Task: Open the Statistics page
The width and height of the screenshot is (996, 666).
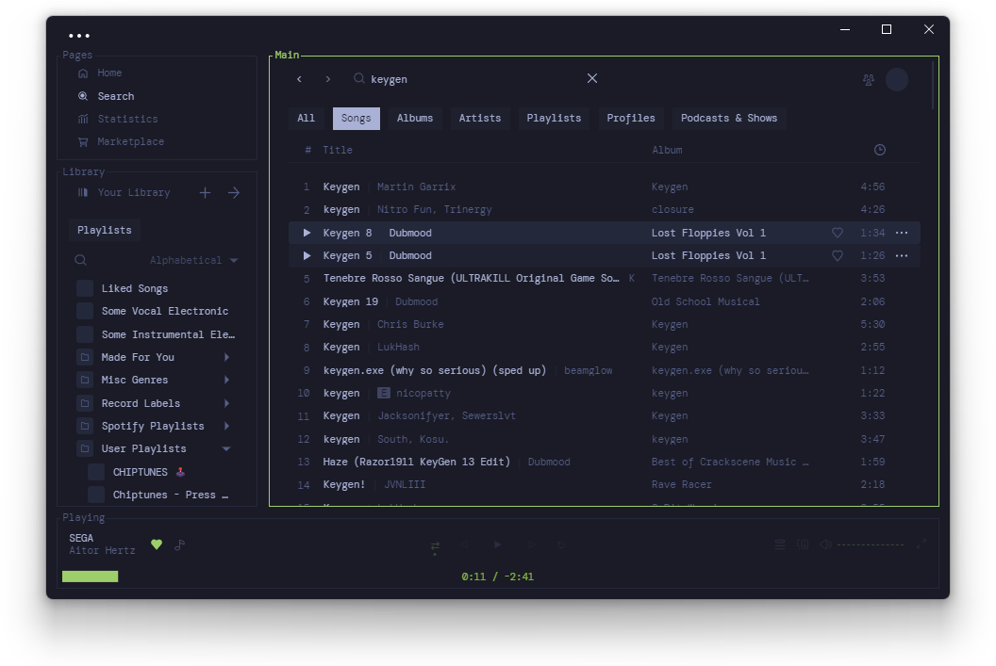Action: [118, 120]
